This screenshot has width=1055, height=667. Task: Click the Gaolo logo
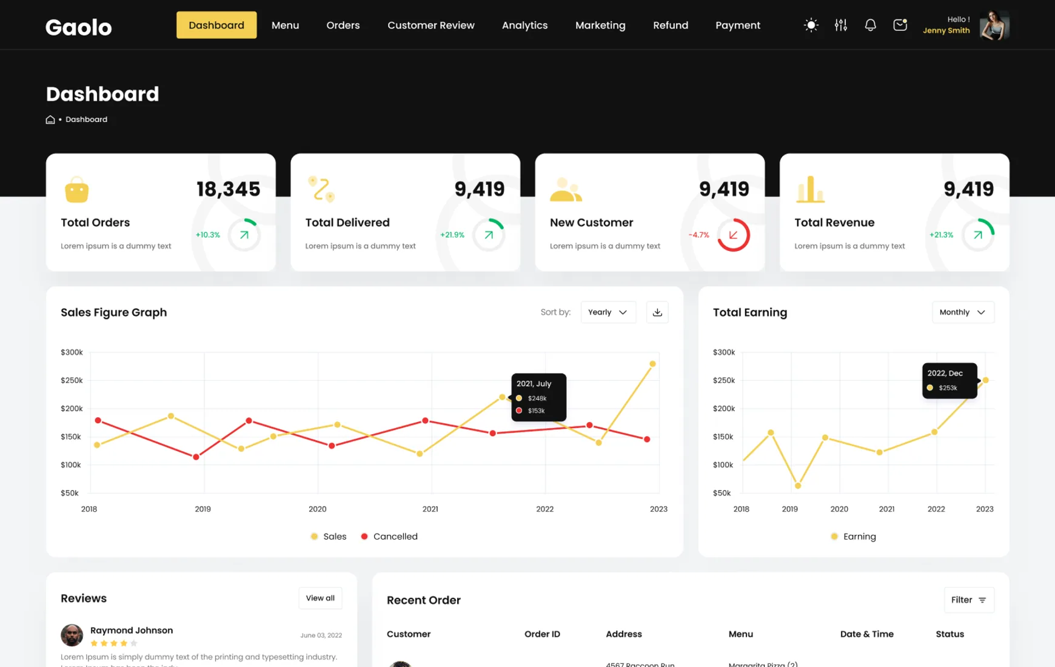pyautogui.click(x=79, y=27)
